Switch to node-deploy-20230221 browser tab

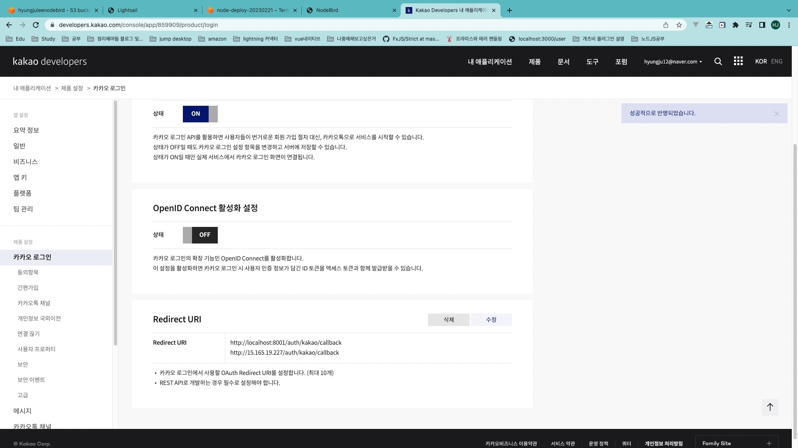(252, 10)
